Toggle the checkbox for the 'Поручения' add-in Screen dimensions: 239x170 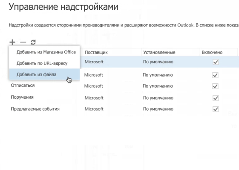[216, 98]
